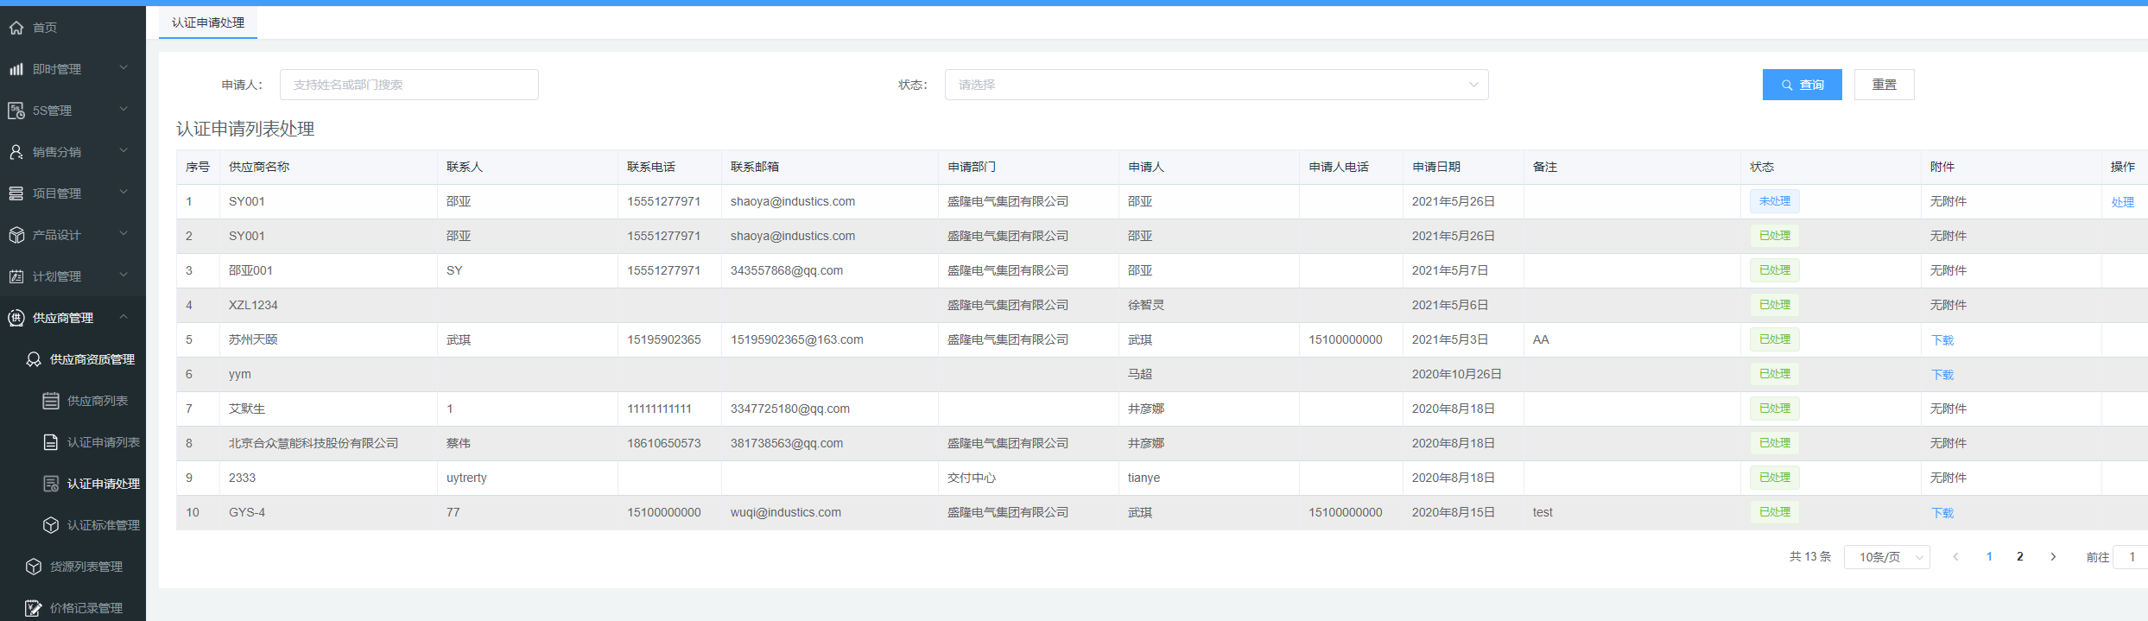Click the 重置 reset button
Image resolution: width=2148 pixels, height=621 pixels.
[1884, 85]
